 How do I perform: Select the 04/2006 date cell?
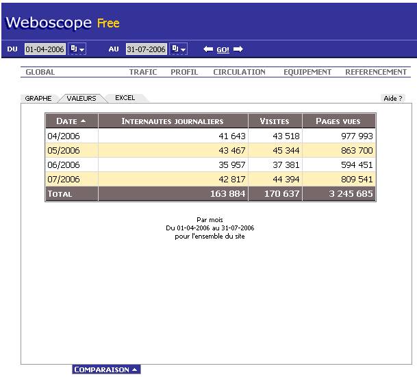click(x=72, y=136)
